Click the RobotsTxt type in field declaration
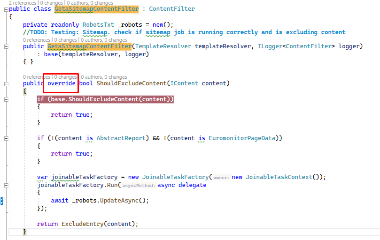Image resolution: width=380 pixels, height=240 pixels. tap(98, 24)
